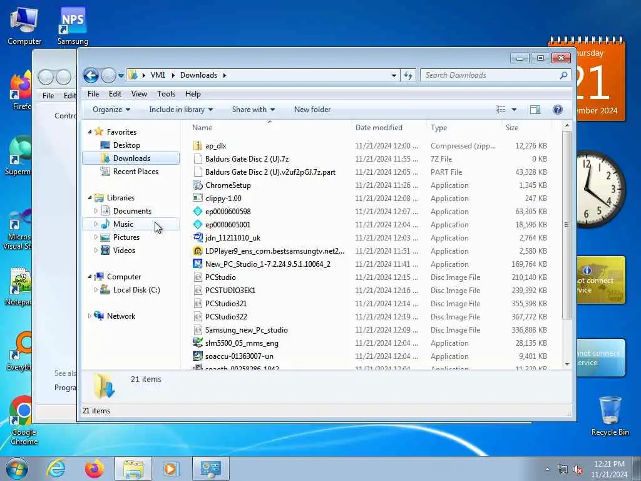Click the file list vertical scrollbar thumb
This screenshot has width=641, height=481.
point(567,225)
